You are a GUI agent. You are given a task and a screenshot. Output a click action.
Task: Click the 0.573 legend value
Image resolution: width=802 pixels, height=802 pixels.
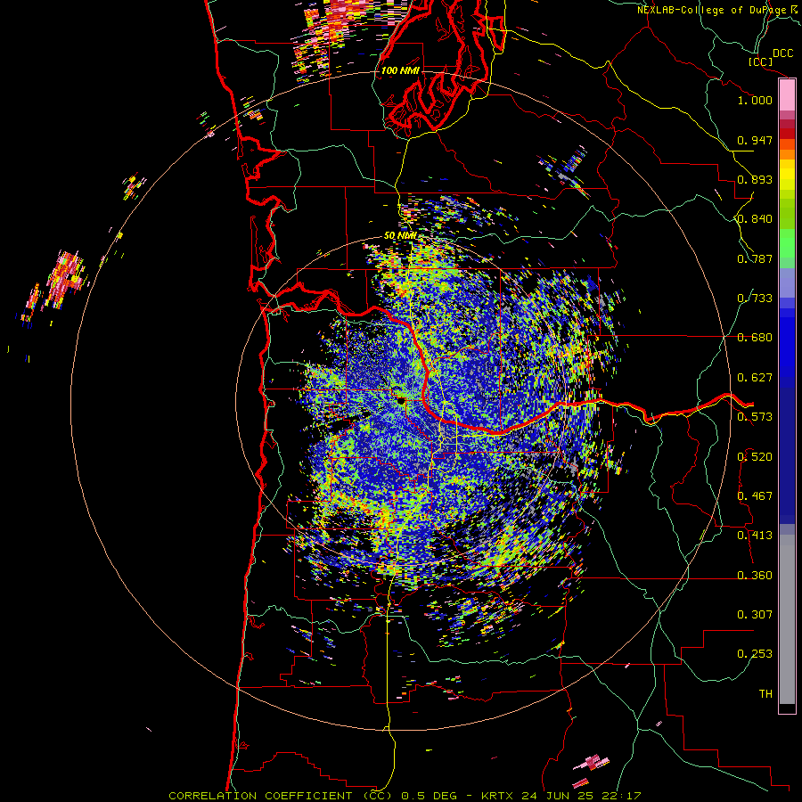tap(755, 417)
